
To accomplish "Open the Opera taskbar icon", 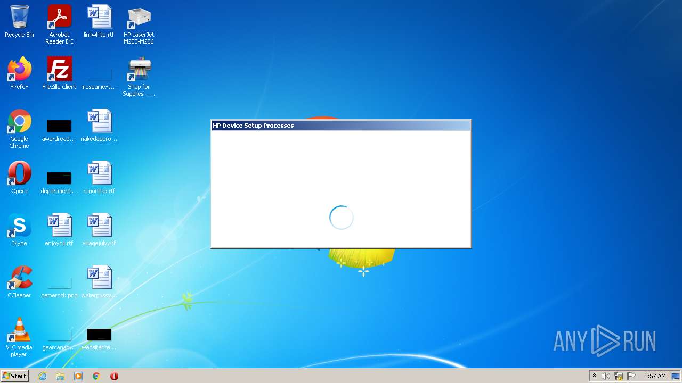I will pyautogui.click(x=114, y=376).
